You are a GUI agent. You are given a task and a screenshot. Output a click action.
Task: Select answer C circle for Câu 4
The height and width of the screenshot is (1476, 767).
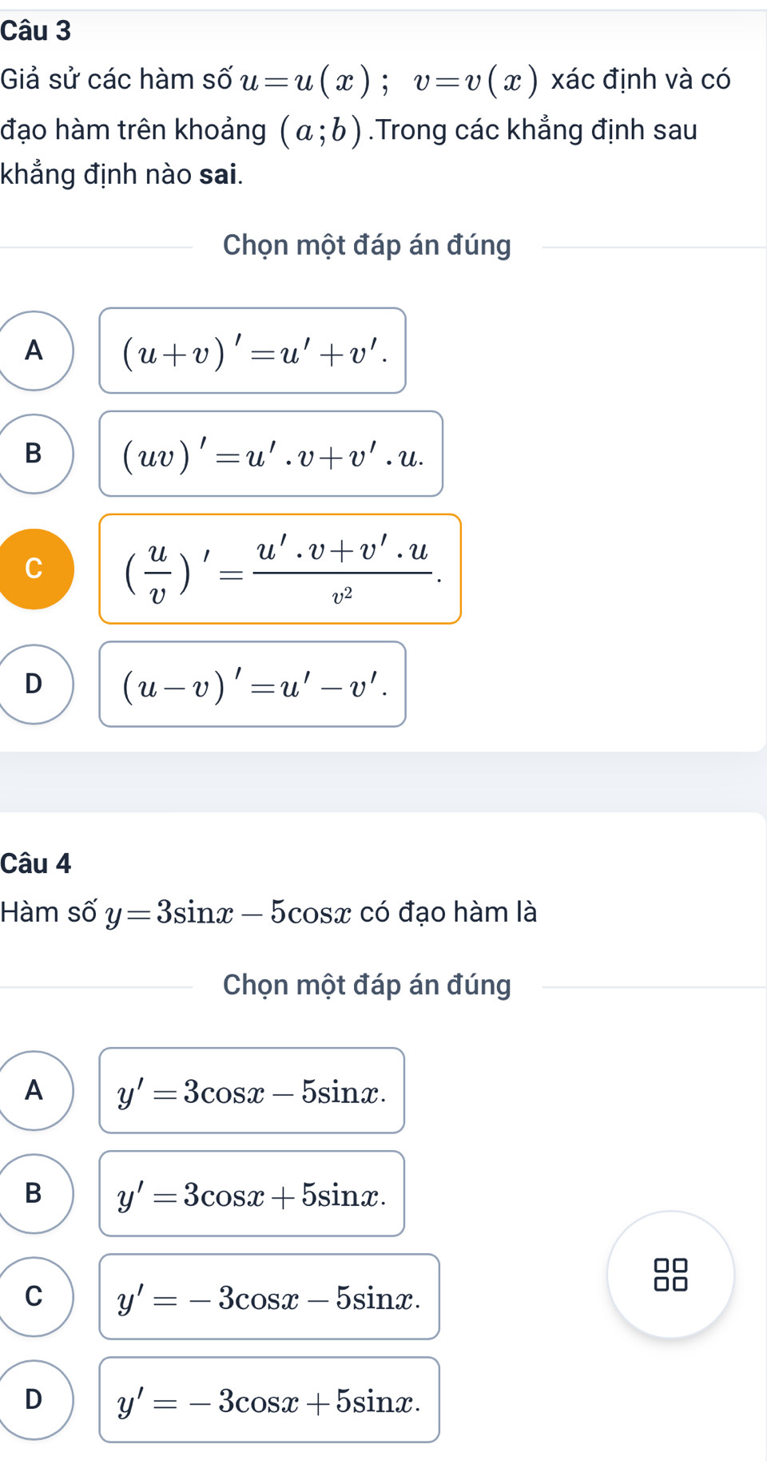[x=34, y=1296]
